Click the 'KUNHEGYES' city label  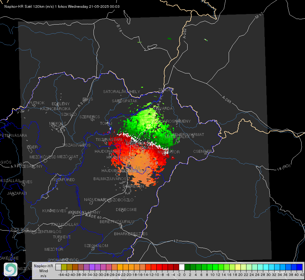coord(54,211)
